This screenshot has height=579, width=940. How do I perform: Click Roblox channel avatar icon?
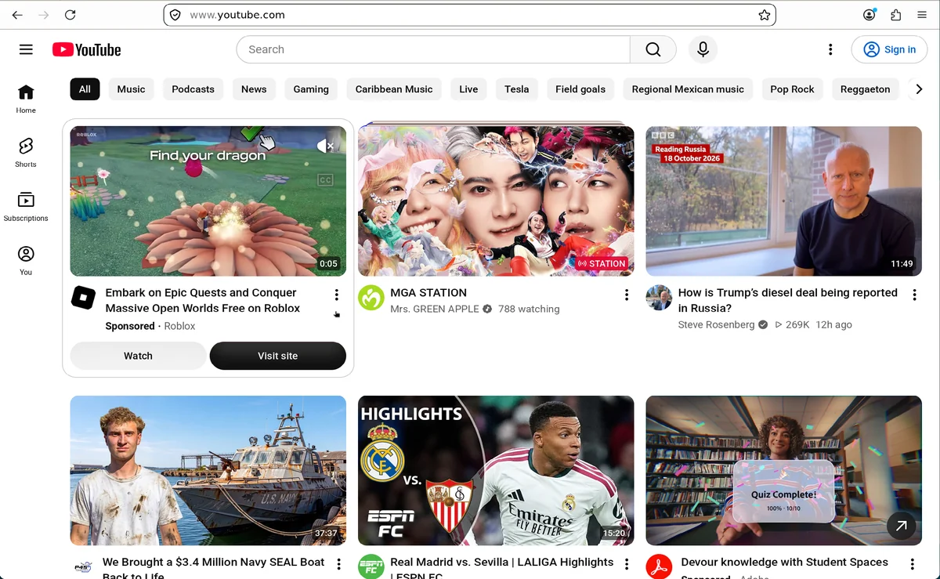(x=84, y=298)
